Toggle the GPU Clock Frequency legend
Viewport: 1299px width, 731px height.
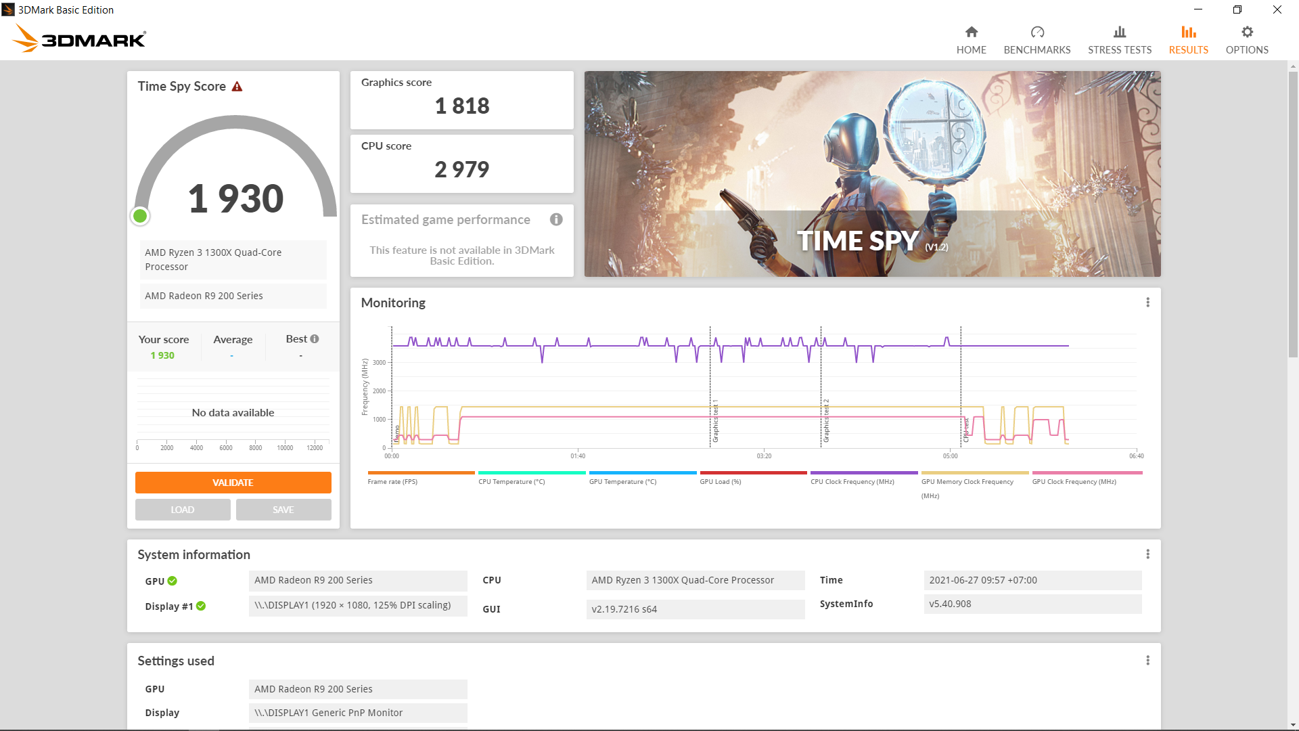(x=1087, y=478)
